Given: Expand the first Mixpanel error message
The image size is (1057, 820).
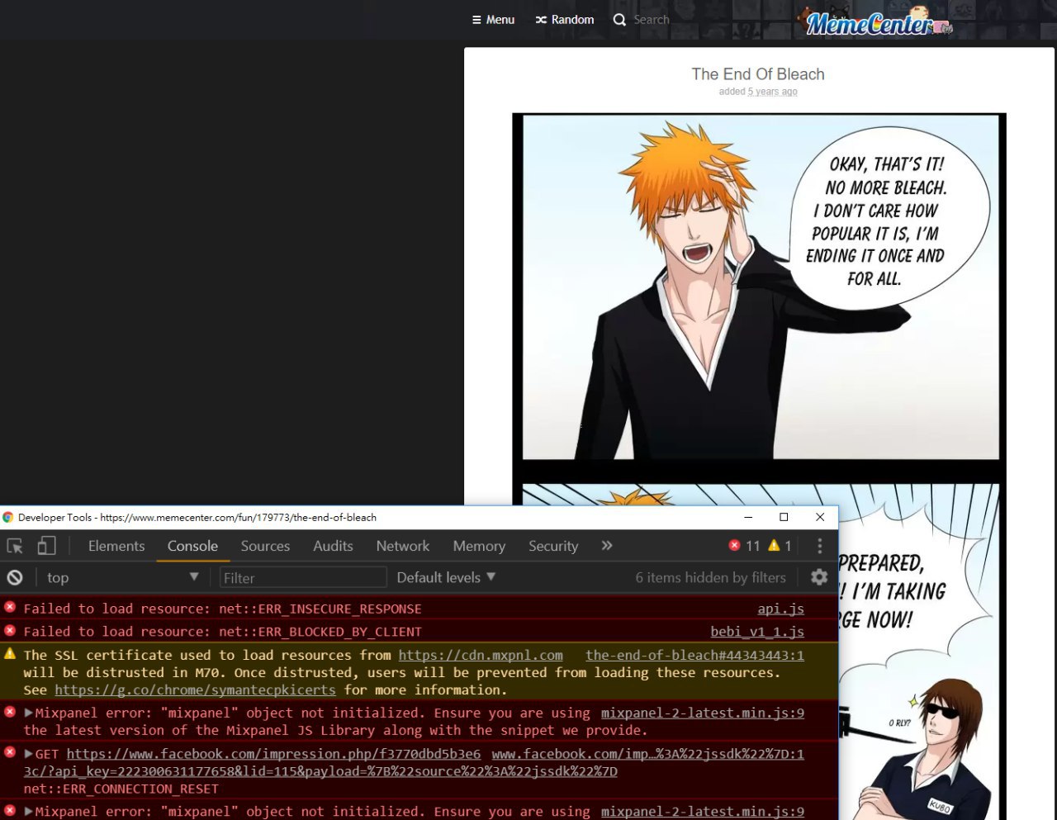Looking at the screenshot, I should point(29,713).
